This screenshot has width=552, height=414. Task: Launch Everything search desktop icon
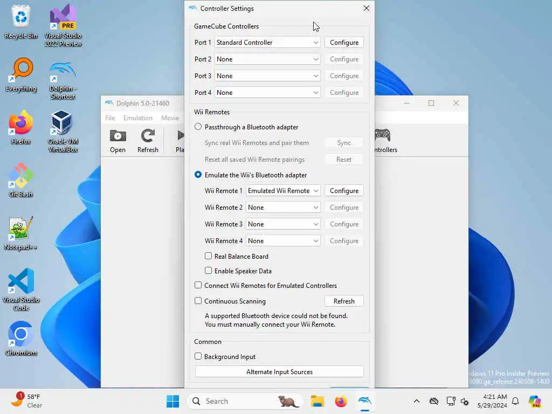21,74
